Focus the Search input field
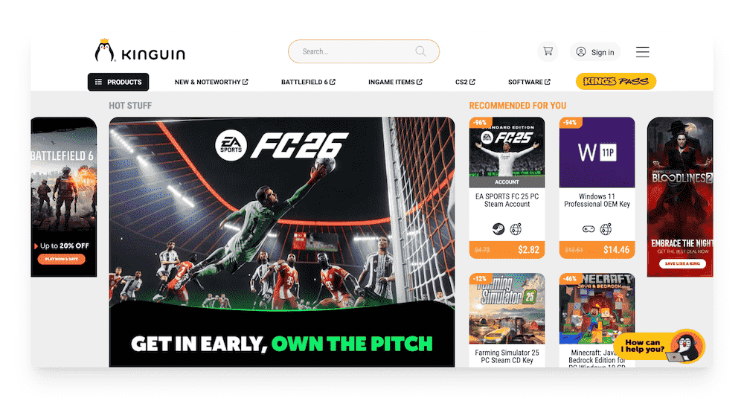 point(364,51)
